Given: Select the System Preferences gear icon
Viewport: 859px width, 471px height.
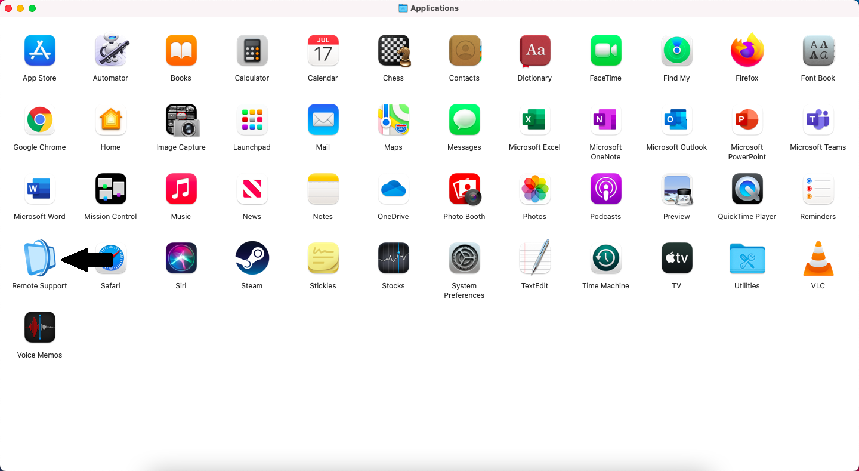Looking at the screenshot, I should click(x=464, y=258).
